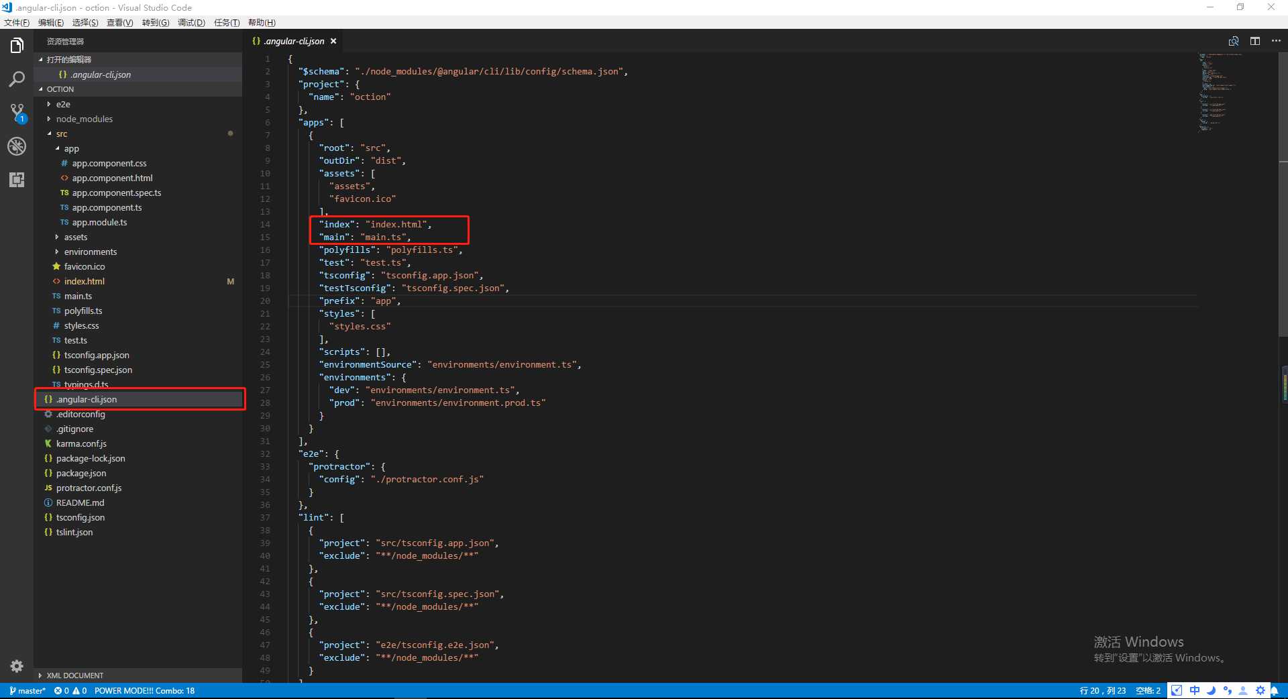Split the editor with the split icon

(1254, 41)
